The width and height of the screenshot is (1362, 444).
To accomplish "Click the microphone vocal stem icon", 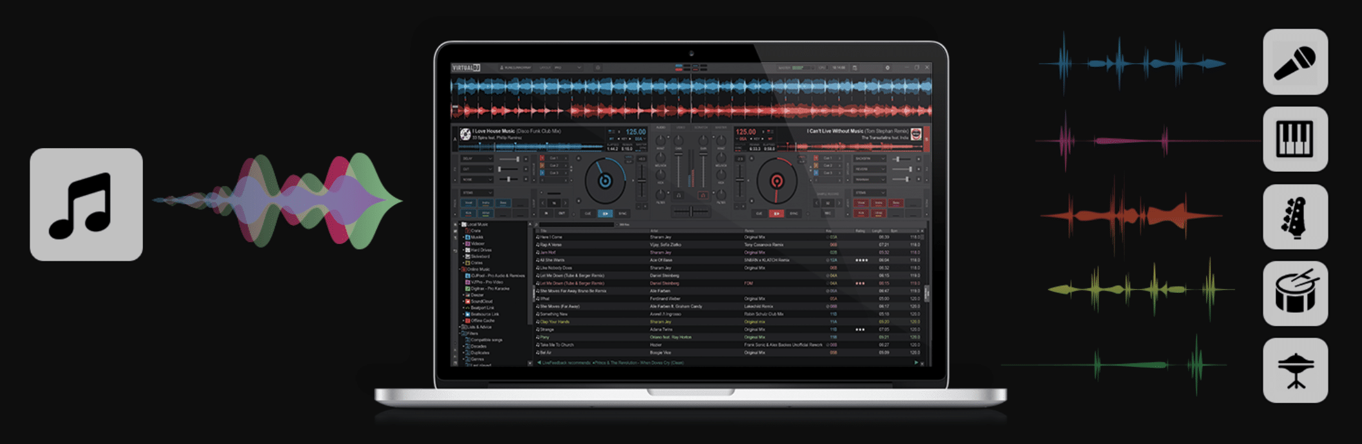I will (1295, 62).
